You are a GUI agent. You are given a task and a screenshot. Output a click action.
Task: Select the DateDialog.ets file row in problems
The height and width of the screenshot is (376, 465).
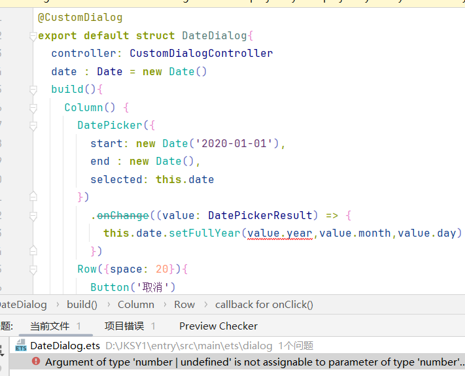coord(237,346)
